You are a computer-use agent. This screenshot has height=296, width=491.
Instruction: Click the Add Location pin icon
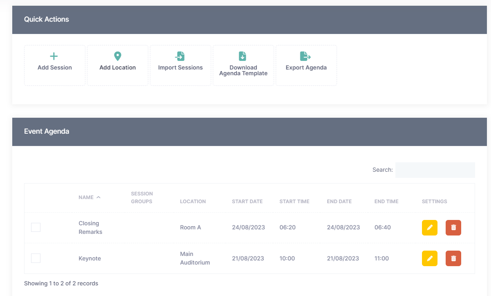tap(118, 56)
